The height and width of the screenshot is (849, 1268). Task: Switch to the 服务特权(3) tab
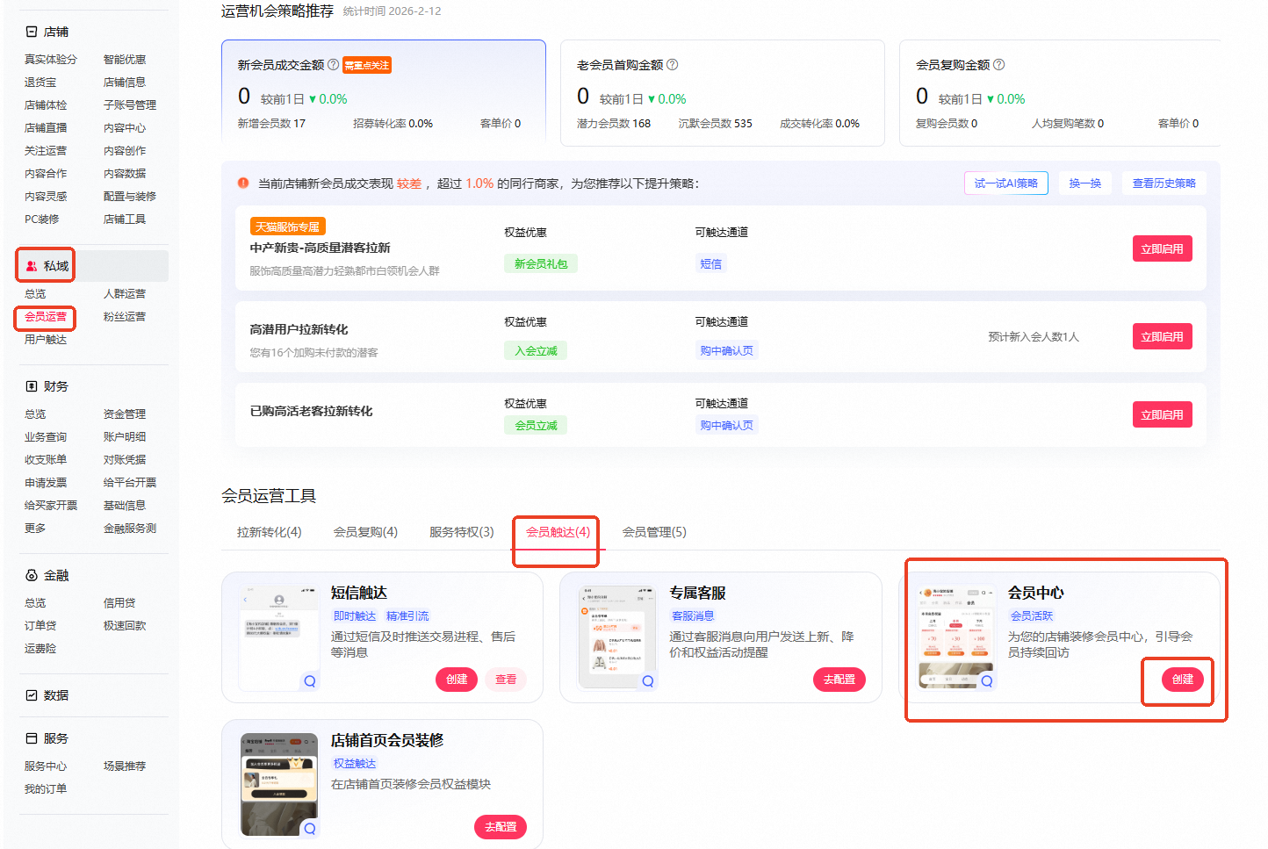pyautogui.click(x=462, y=532)
